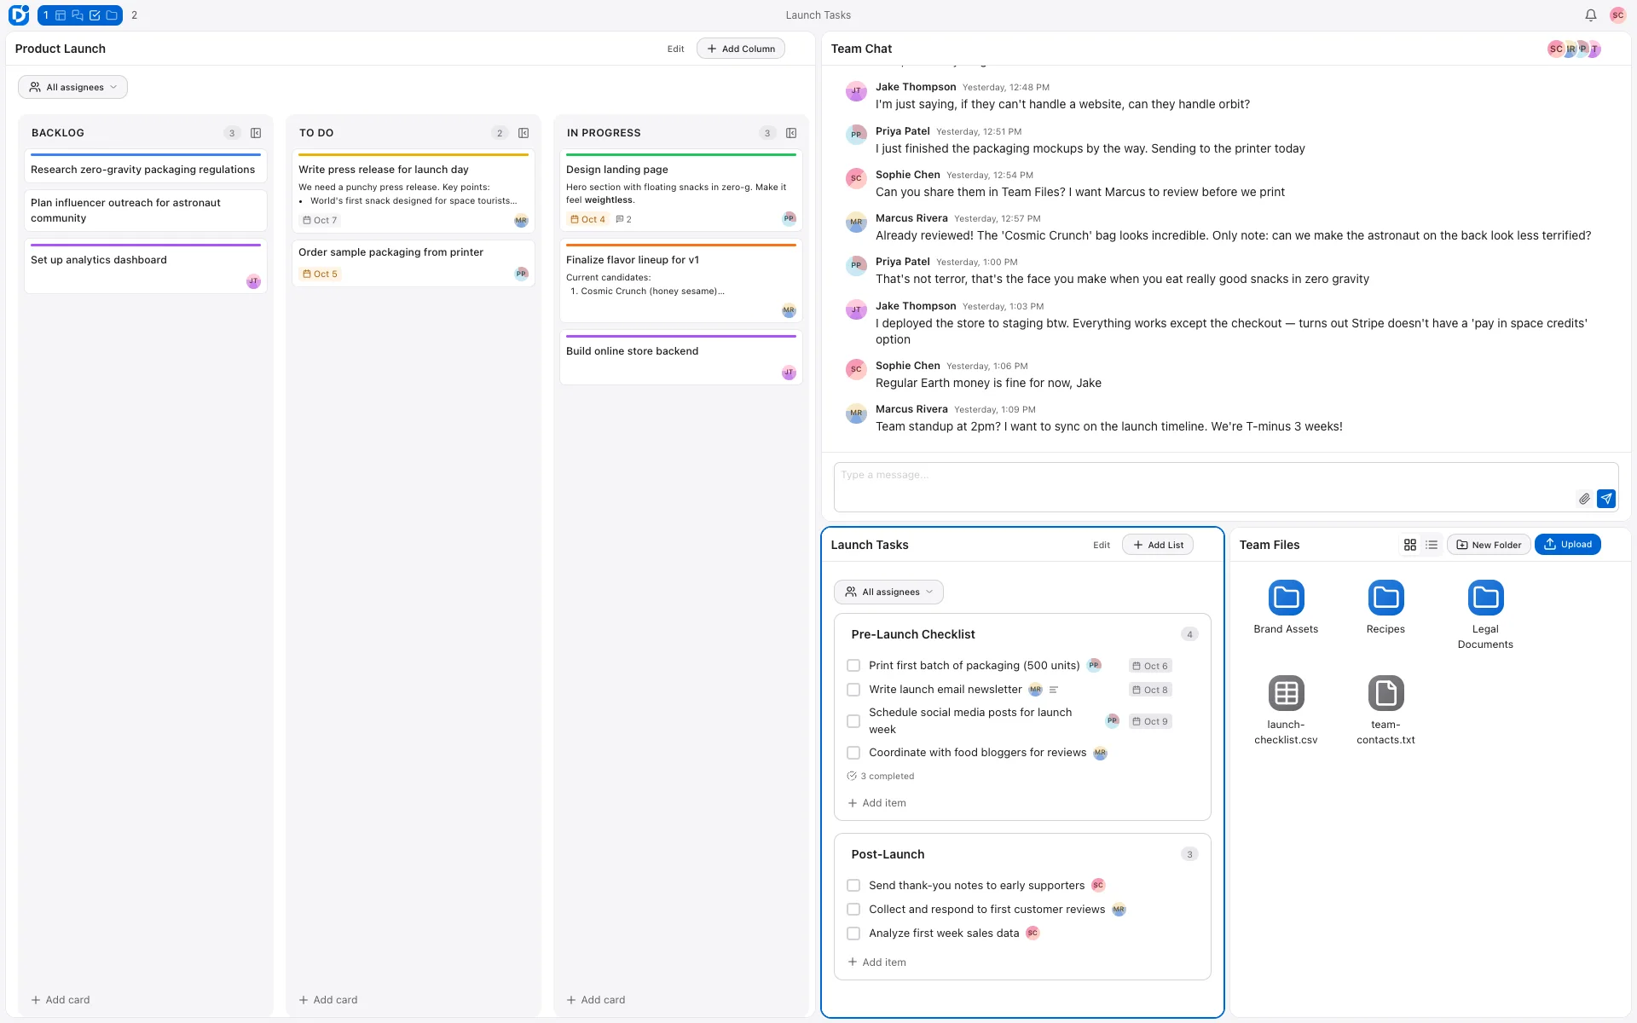
Task: Click the app logo in top-left corner
Action: tap(19, 14)
